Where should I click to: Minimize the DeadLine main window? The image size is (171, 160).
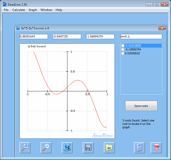[149, 5]
